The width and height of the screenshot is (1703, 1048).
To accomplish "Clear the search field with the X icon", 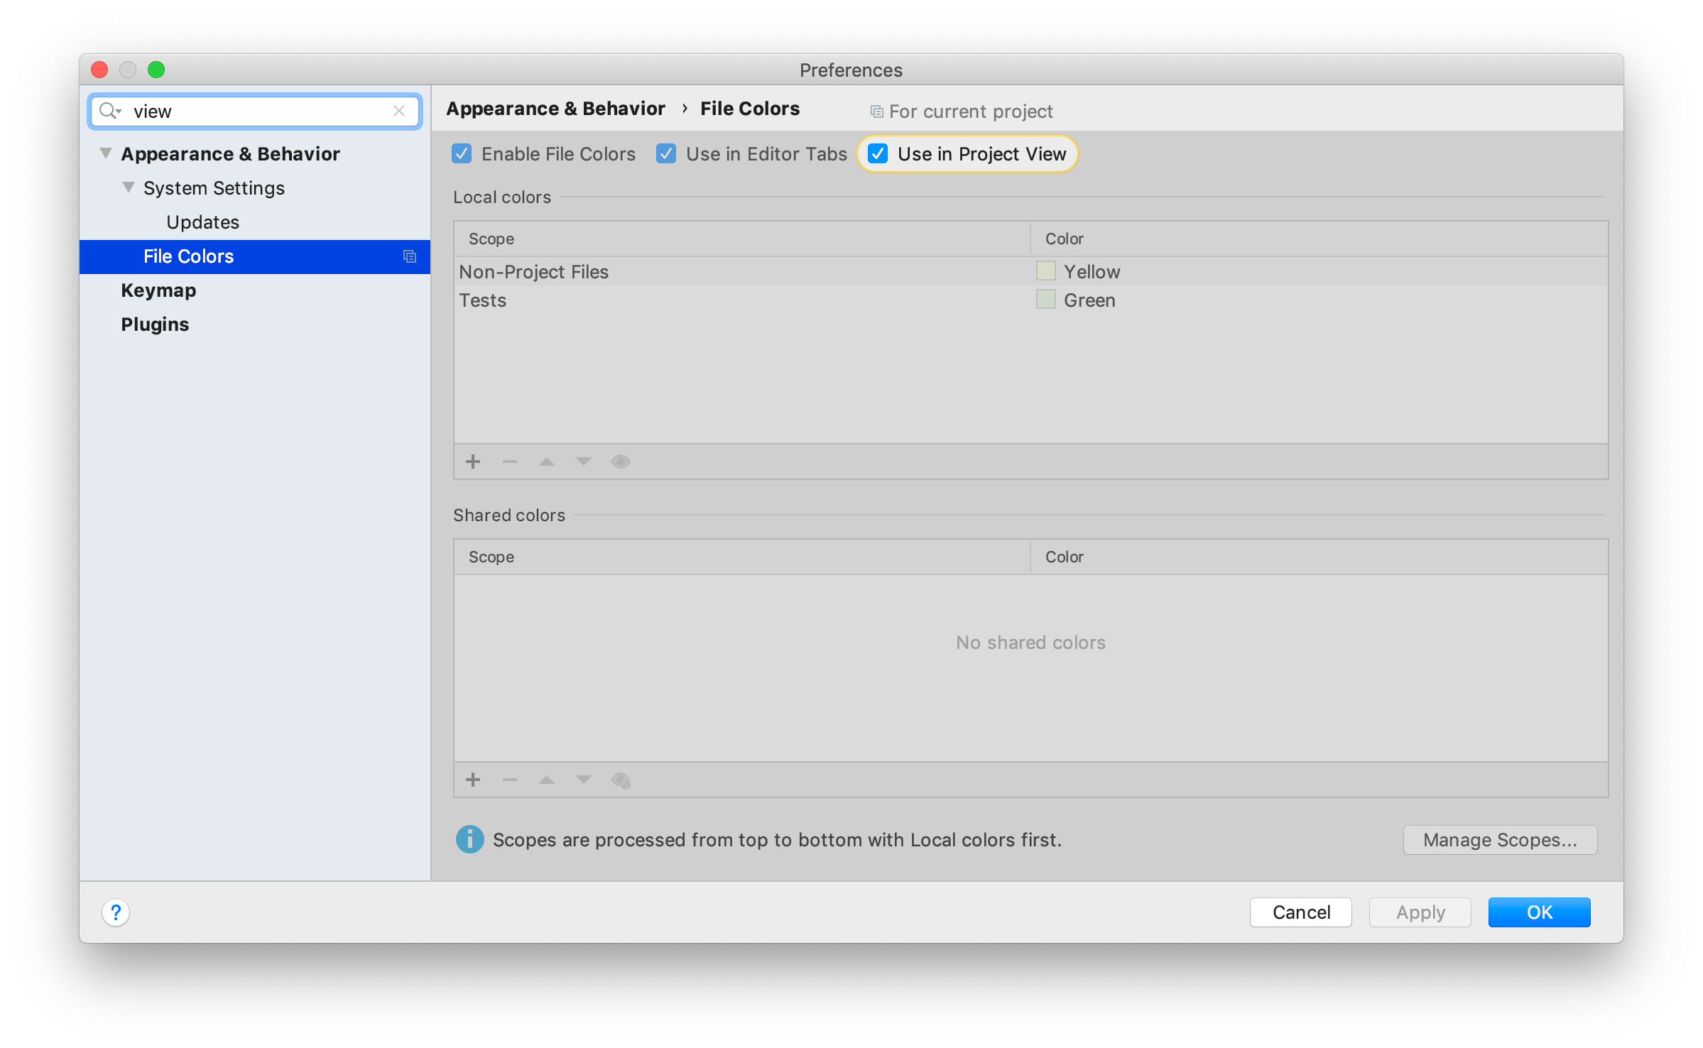I will click(x=399, y=111).
